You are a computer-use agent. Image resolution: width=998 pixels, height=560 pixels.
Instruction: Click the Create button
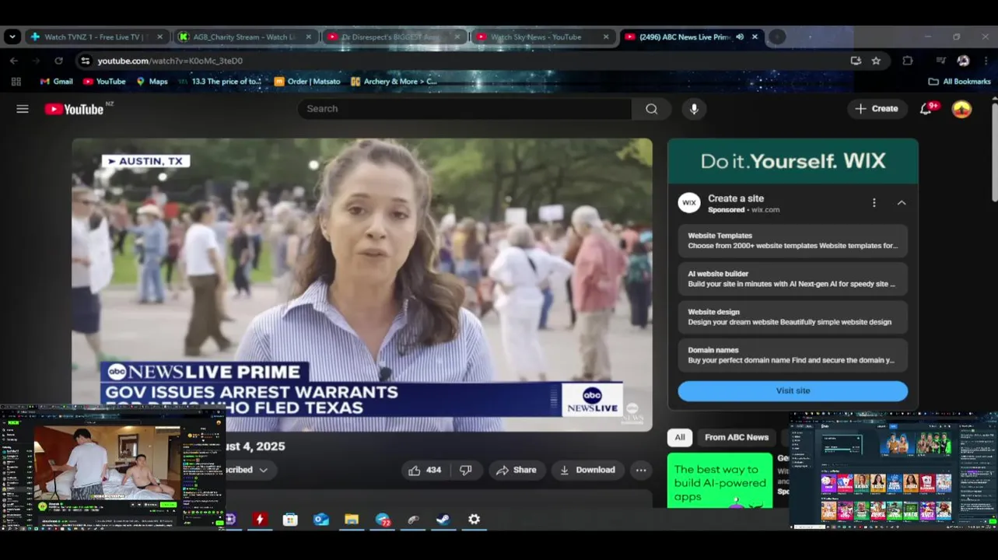tap(877, 109)
